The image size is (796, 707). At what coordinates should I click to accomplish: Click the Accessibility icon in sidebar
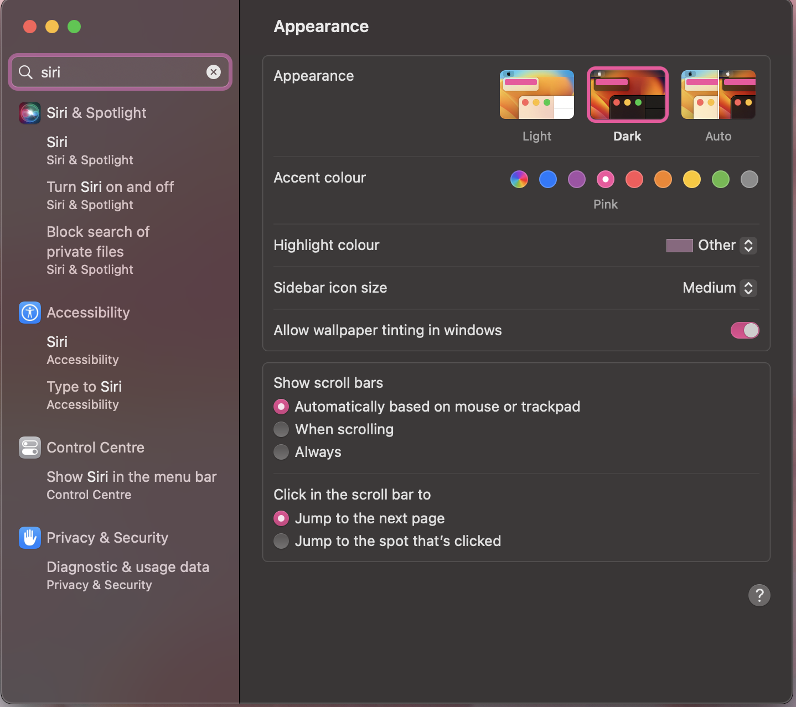[30, 313]
